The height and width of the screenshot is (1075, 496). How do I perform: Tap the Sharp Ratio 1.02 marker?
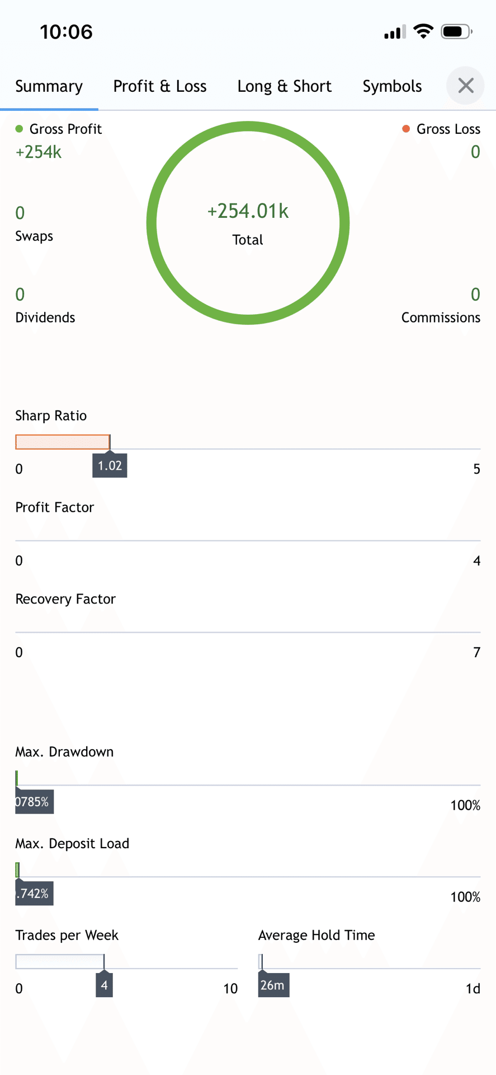[x=110, y=465]
